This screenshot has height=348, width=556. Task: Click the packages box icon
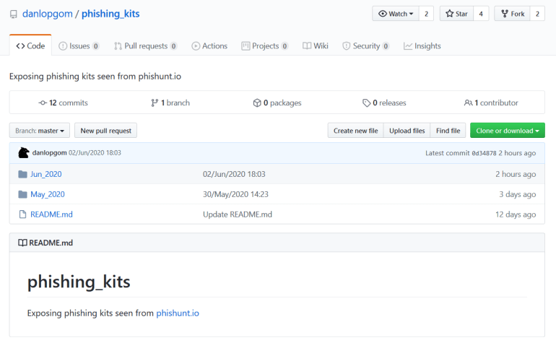coord(256,103)
